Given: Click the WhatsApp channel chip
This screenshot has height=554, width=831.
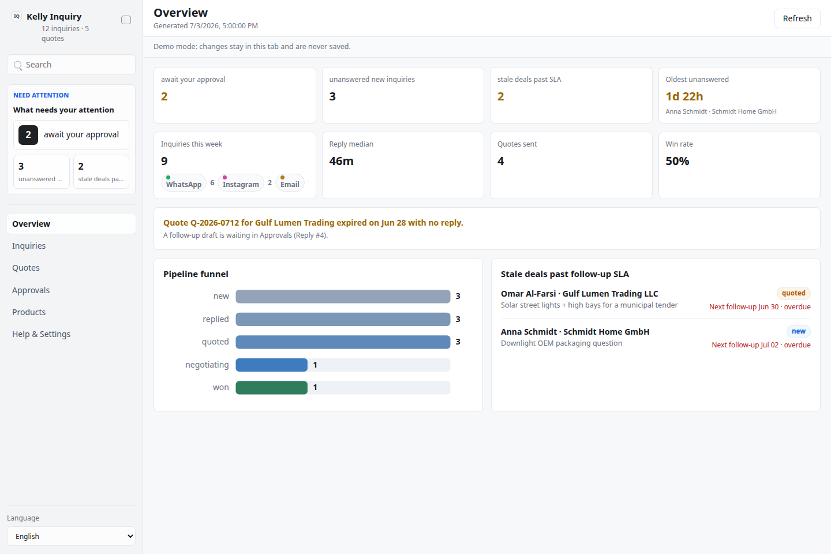Looking at the screenshot, I should [x=184, y=183].
